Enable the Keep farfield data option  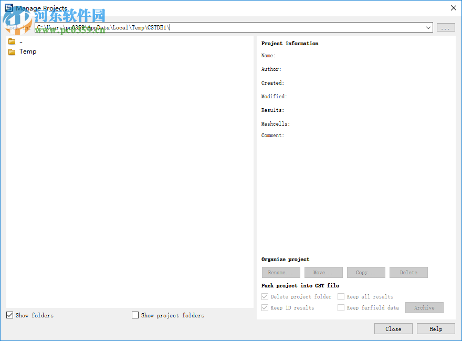341,307
